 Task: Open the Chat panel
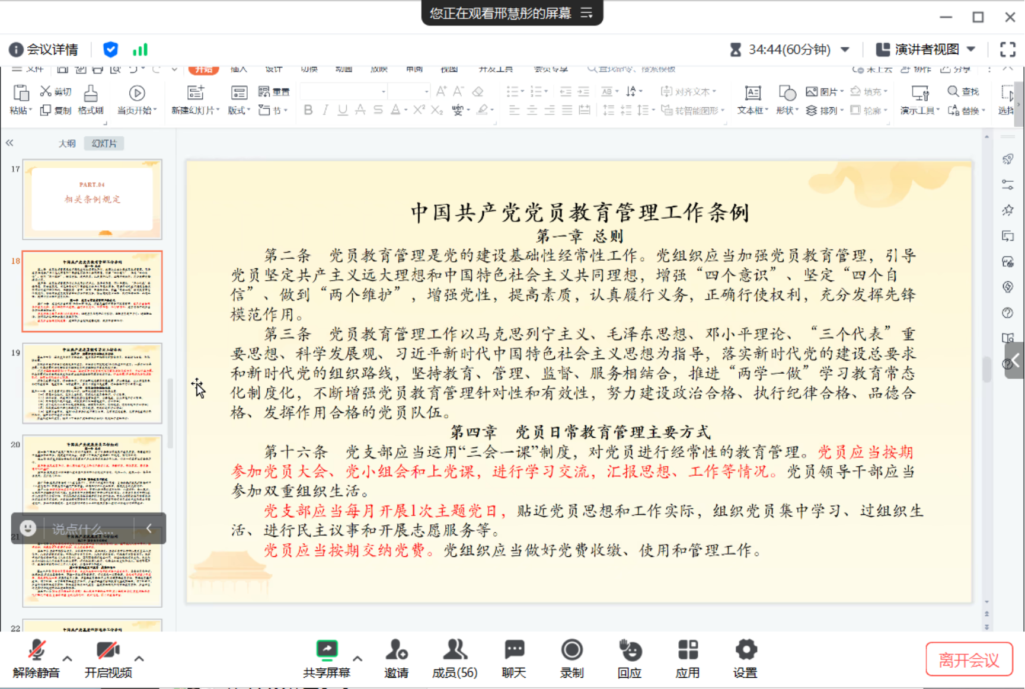(x=513, y=651)
